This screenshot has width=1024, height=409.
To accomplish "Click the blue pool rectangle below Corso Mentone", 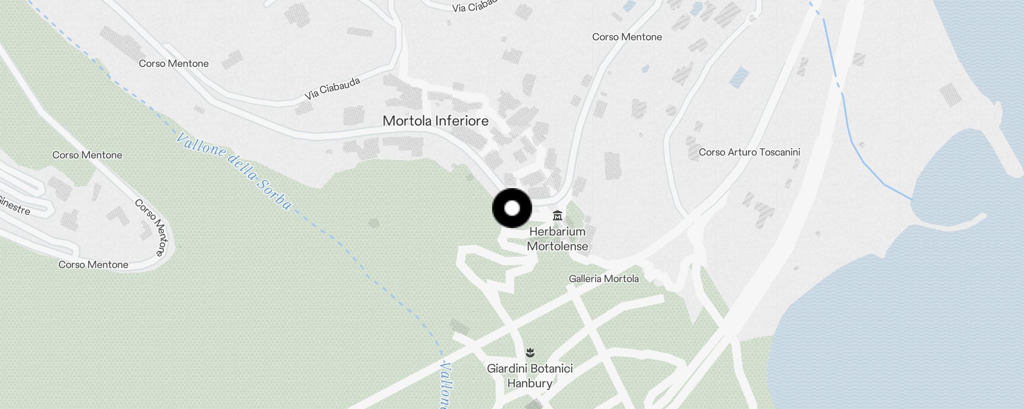I will 739,77.
